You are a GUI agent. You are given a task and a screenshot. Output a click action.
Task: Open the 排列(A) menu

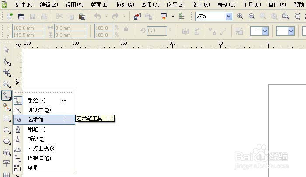coord(125,5)
